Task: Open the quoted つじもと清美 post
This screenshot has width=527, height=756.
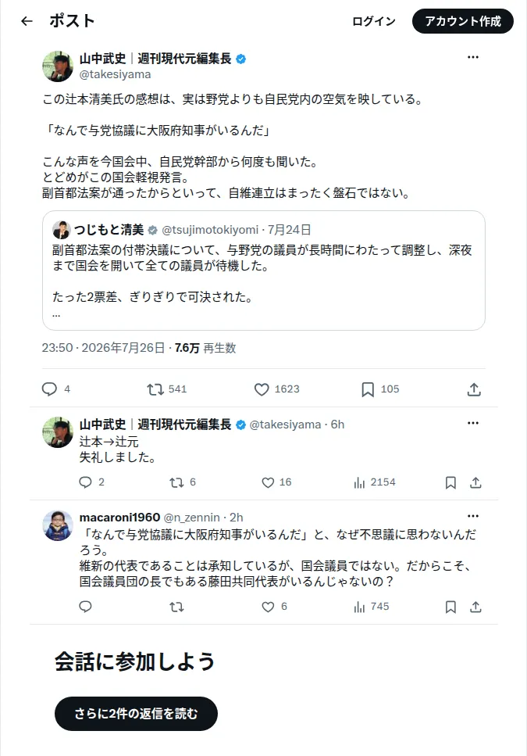Action: pyautogui.click(x=264, y=271)
